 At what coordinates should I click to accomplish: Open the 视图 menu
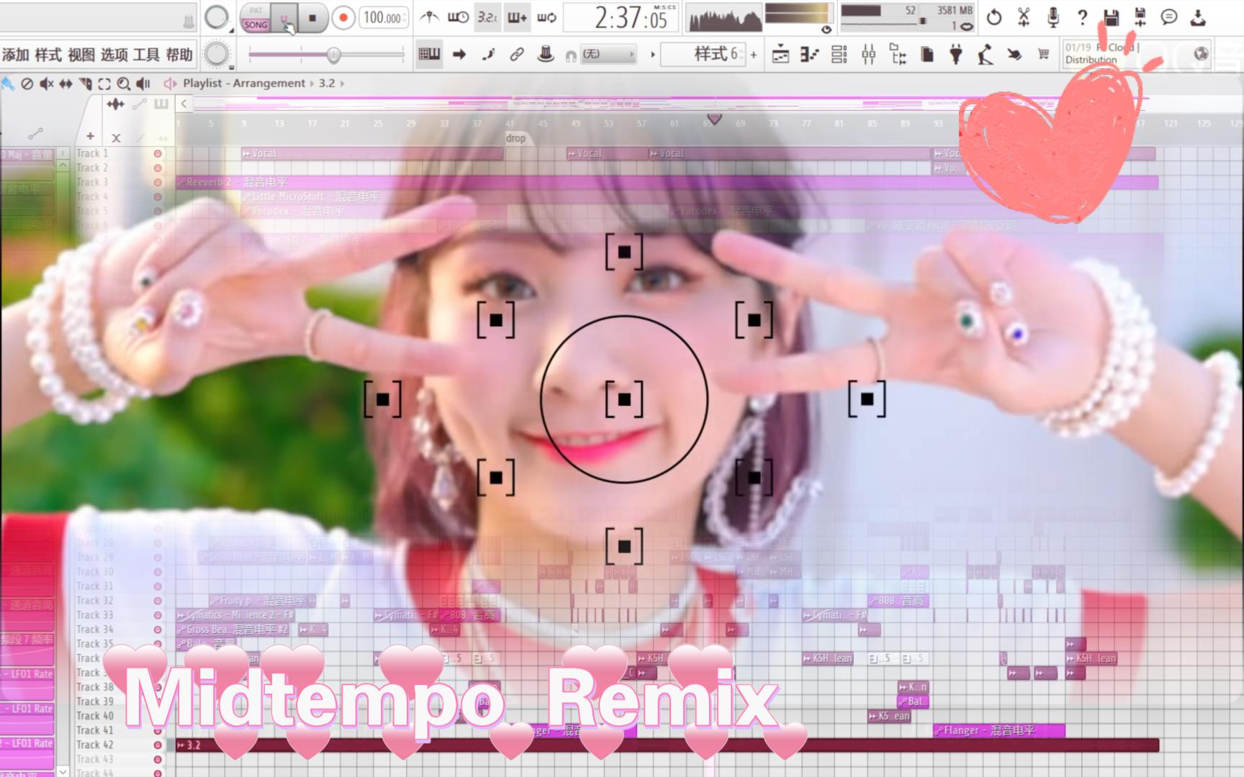[81, 55]
